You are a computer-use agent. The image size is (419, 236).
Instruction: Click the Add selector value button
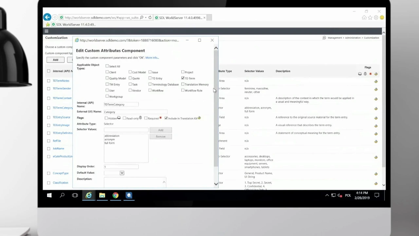(x=161, y=130)
